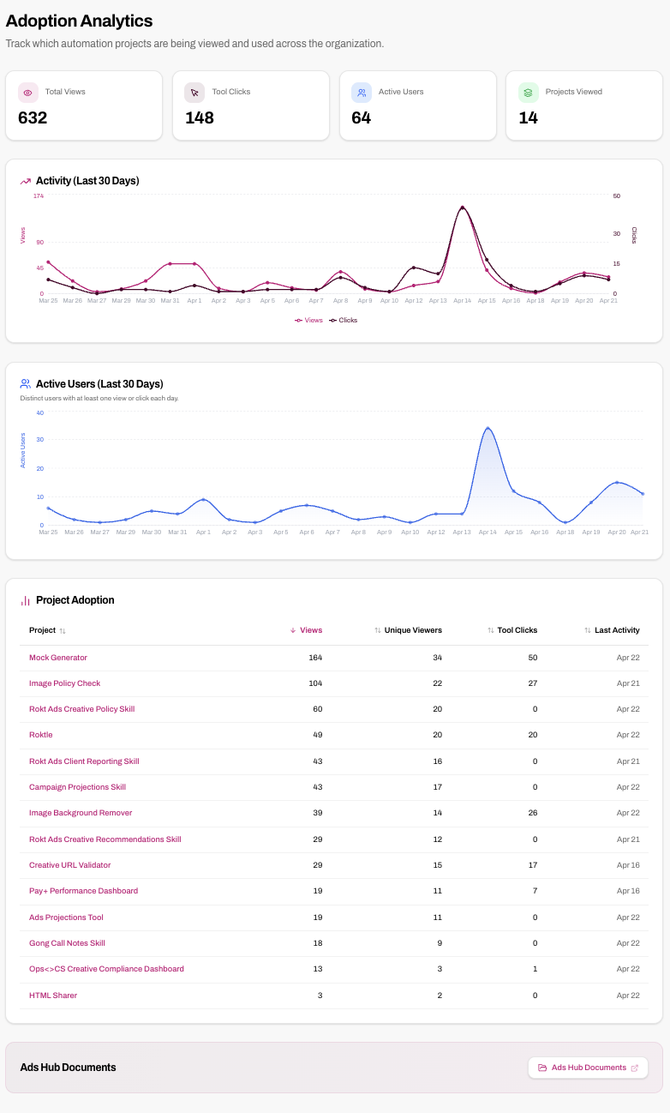Sort table by Tool Clicks column
Image resolution: width=670 pixels, height=1113 pixels.
tap(512, 630)
